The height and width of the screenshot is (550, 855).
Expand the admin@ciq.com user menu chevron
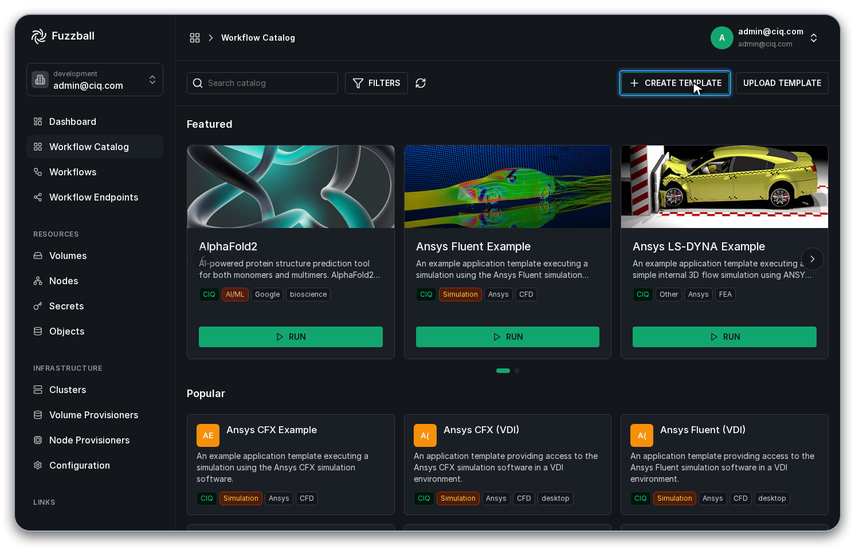point(814,38)
